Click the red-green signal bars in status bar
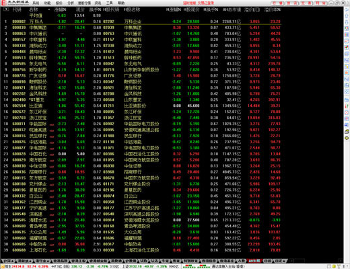Image resolution: width=350 pixels, height=269 pixels. (197, 266)
